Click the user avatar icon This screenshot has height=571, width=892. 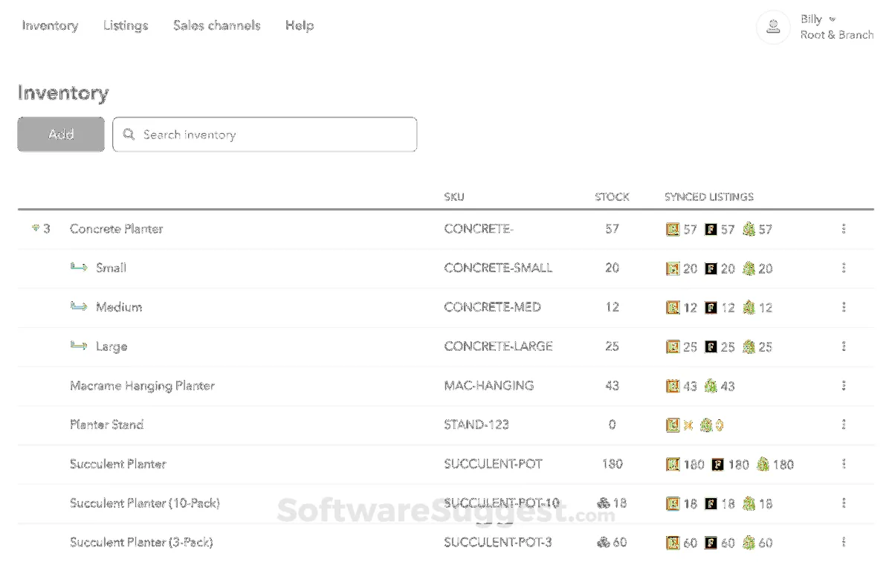(x=773, y=27)
